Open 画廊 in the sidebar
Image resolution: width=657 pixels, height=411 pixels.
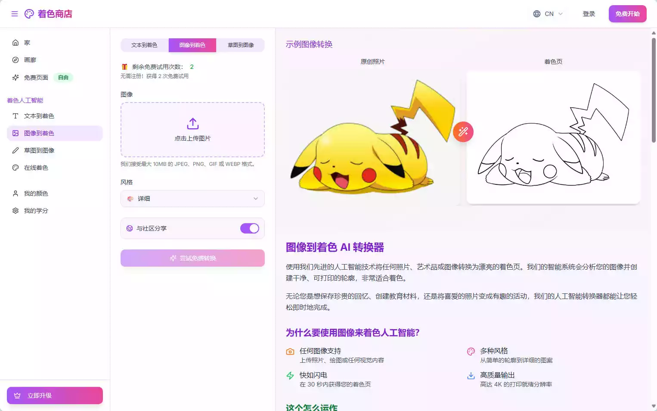55,60
